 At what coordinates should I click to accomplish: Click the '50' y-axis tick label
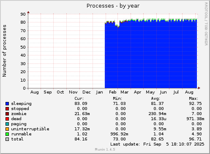pos(23,47)
